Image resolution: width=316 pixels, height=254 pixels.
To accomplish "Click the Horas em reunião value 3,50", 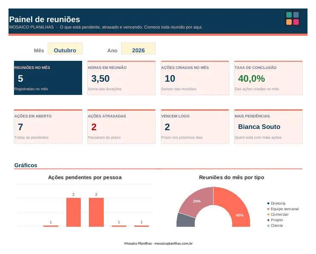I will click(x=100, y=78).
